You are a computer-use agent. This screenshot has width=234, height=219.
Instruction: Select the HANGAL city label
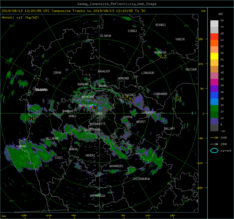click(x=74, y=149)
